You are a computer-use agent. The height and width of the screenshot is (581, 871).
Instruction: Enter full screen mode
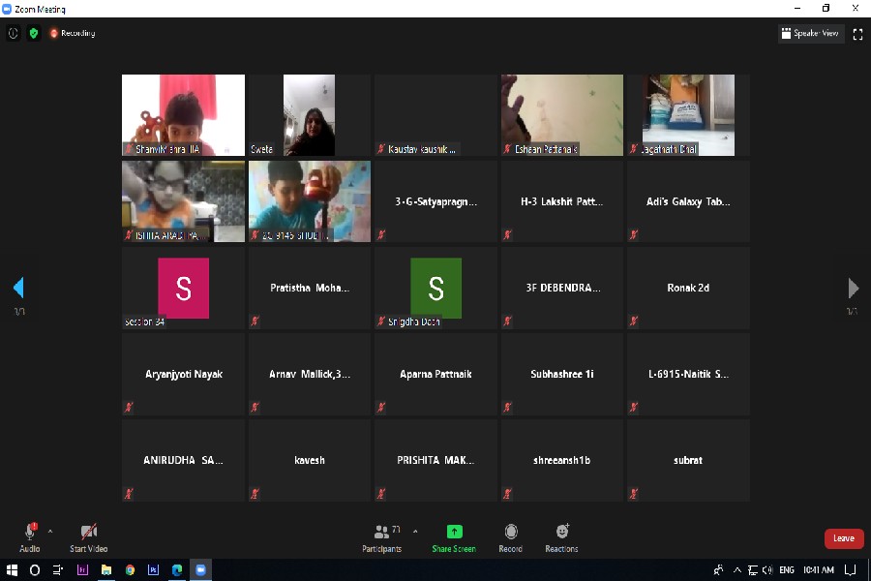pos(857,33)
